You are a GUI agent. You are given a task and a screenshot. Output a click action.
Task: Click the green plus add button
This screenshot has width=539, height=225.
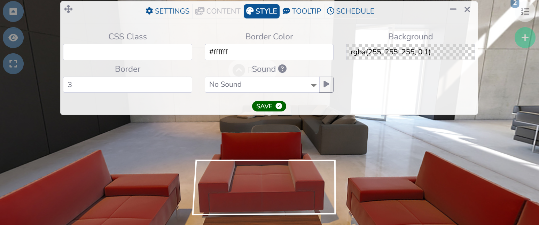point(525,38)
